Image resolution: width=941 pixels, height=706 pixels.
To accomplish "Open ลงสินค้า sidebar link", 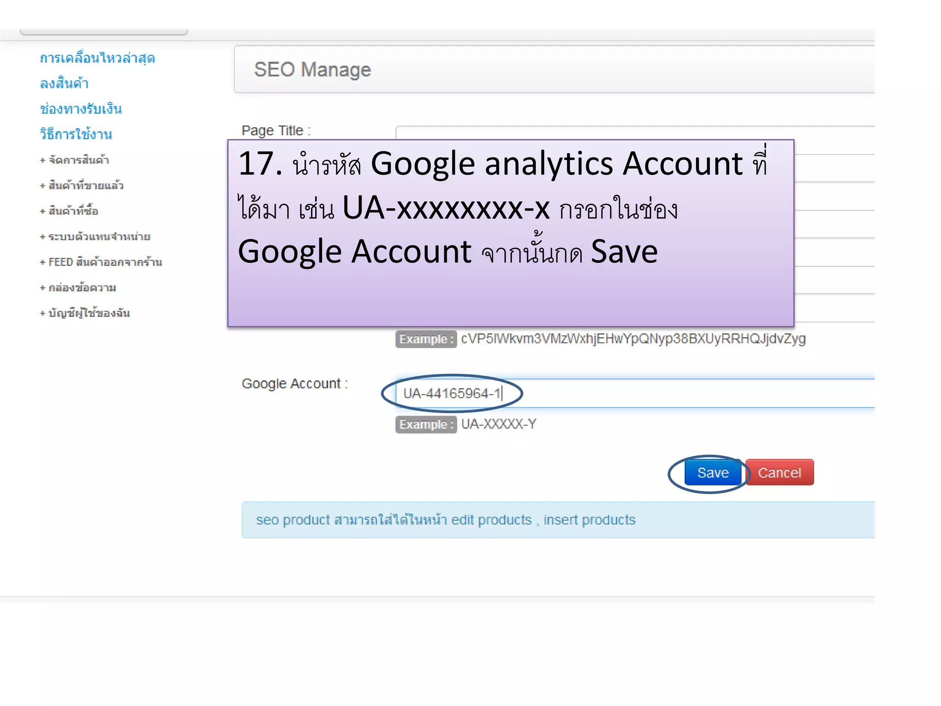I will pos(64,84).
